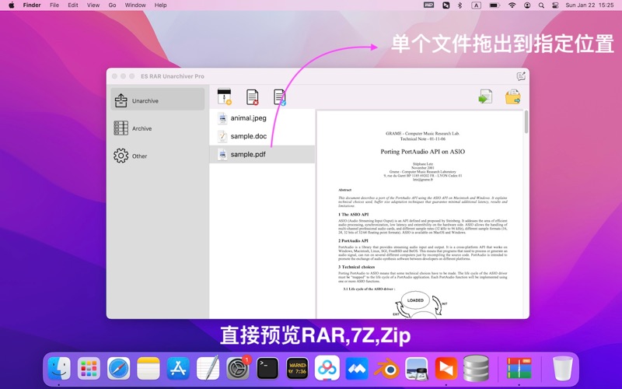This screenshot has width=622, height=389.
Task: Open the Edit menu
Action: tap(73, 5)
